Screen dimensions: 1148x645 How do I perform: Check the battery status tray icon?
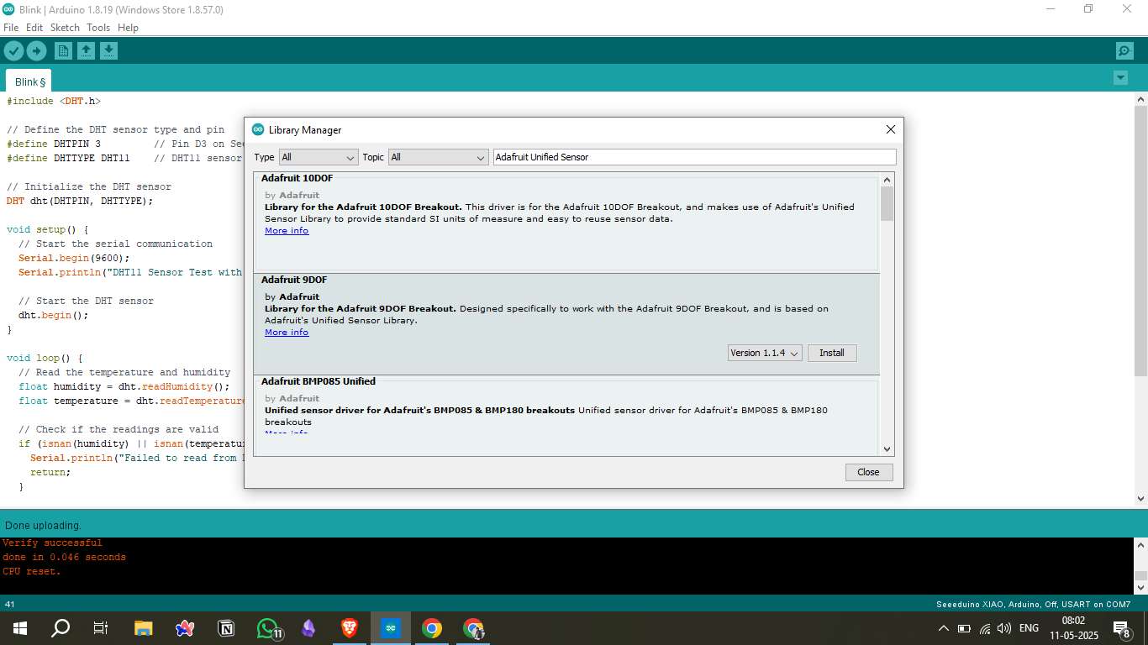pos(964,628)
